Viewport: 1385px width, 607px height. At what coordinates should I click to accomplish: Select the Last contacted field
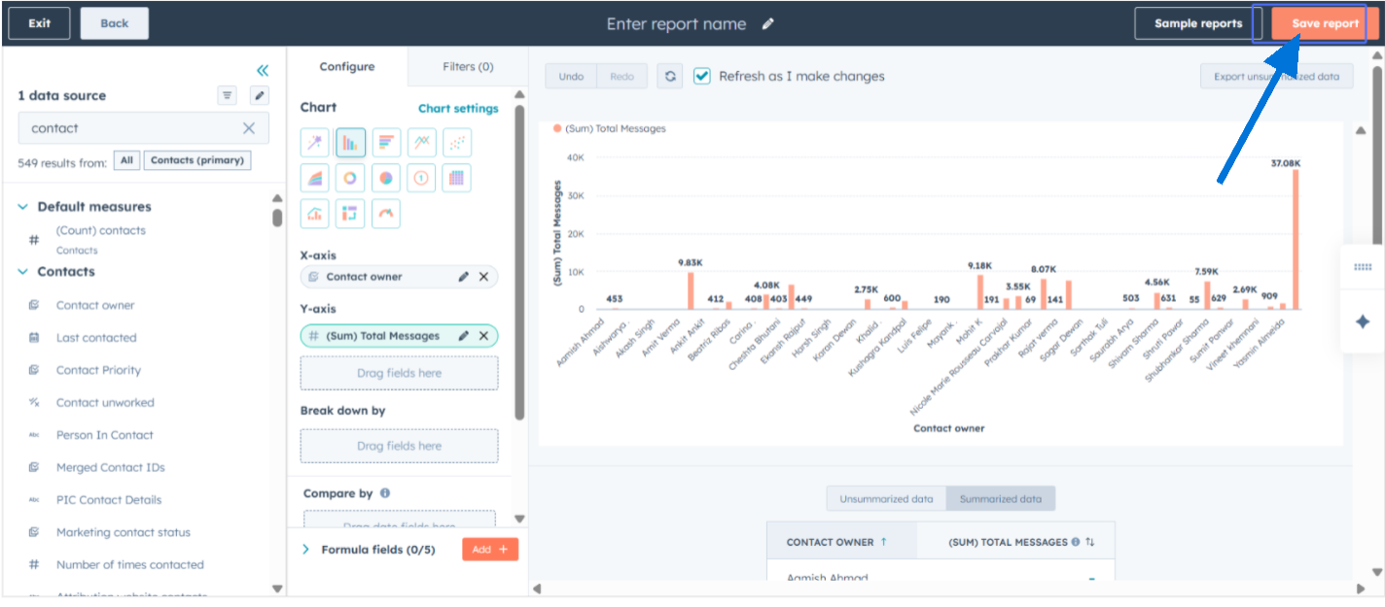96,338
